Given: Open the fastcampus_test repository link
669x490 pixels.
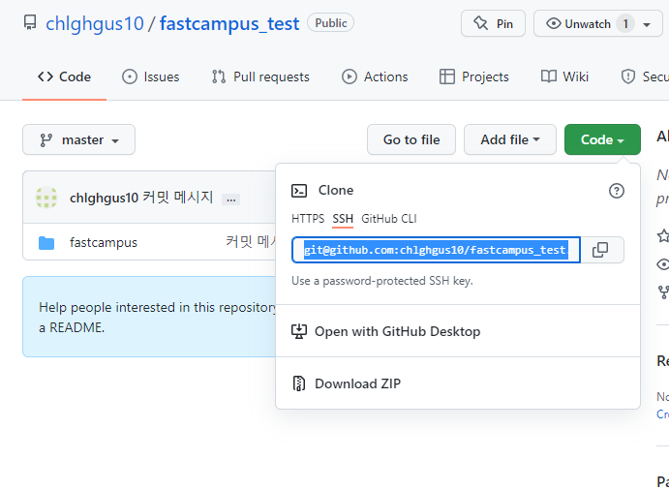Looking at the screenshot, I should tap(229, 23).
